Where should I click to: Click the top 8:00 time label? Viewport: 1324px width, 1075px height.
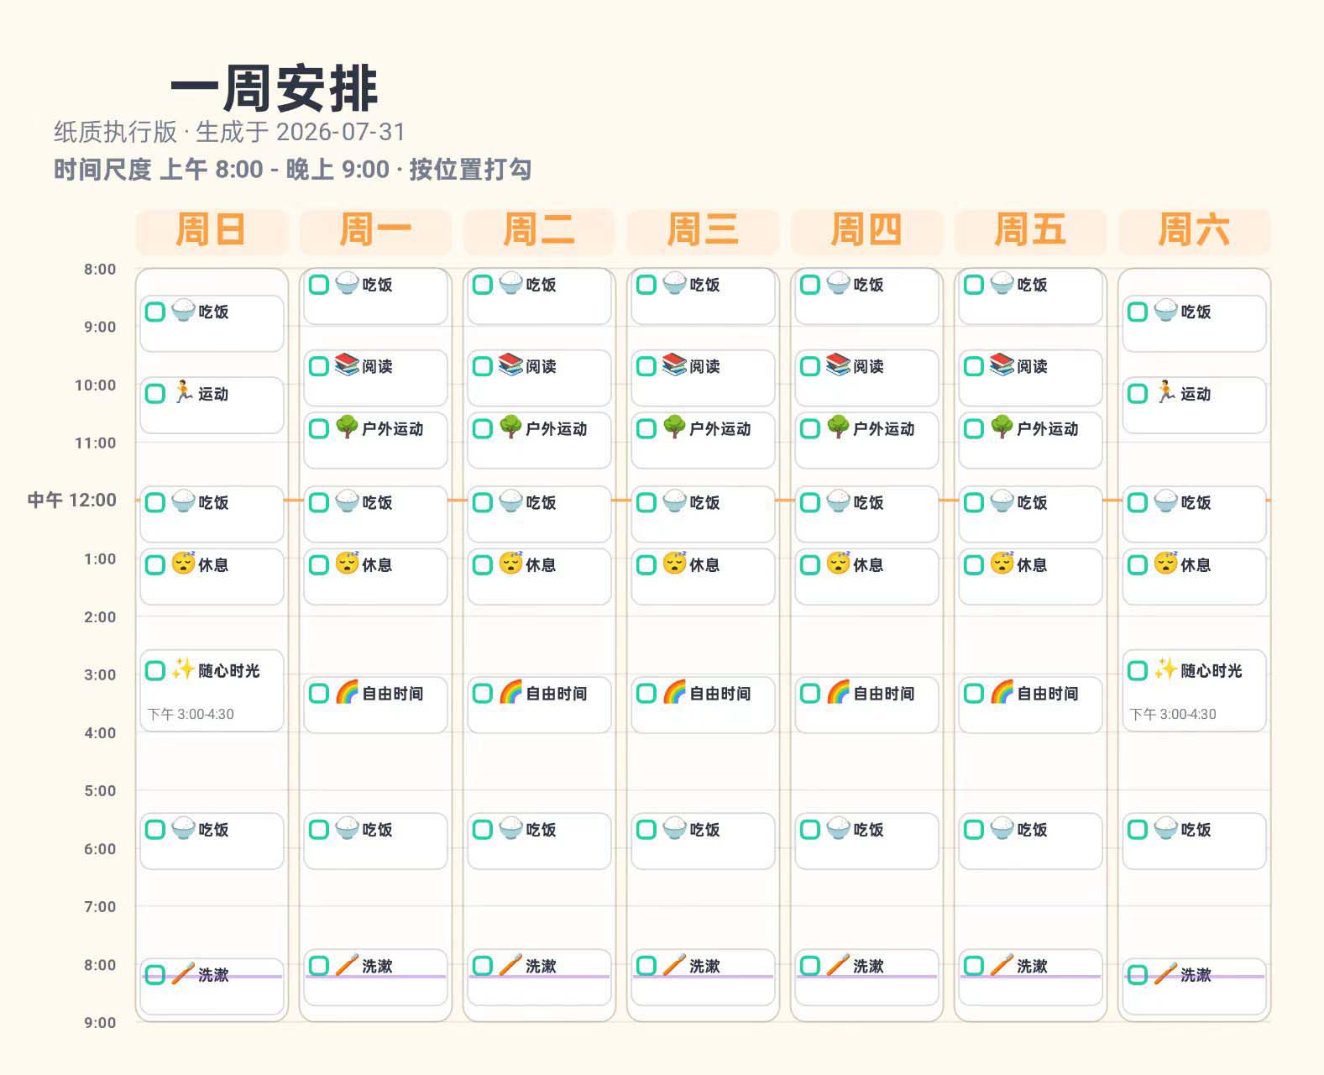(x=100, y=269)
